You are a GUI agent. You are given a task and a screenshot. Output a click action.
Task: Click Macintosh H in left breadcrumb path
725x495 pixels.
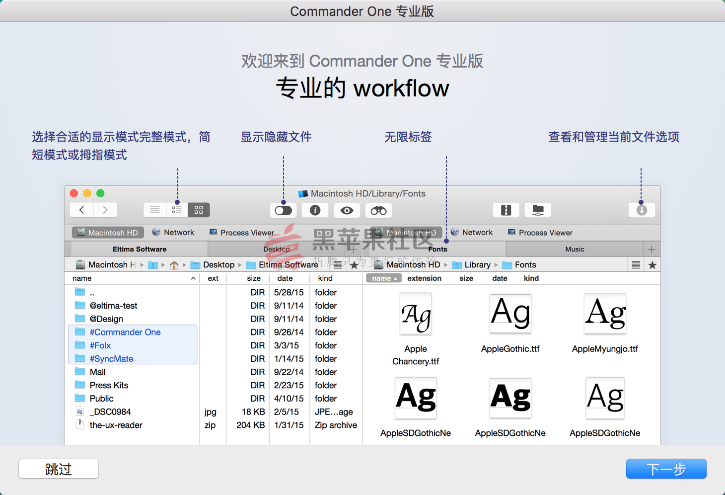(x=106, y=265)
